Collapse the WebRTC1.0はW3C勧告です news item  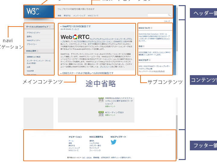[61, 27]
